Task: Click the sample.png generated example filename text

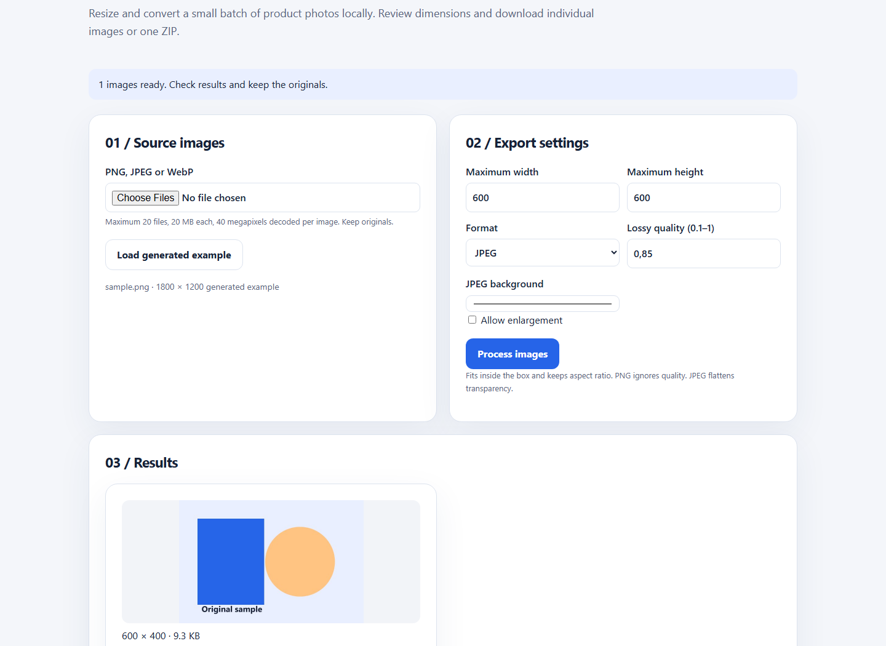Action: pyautogui.click(x=192, y=287)
